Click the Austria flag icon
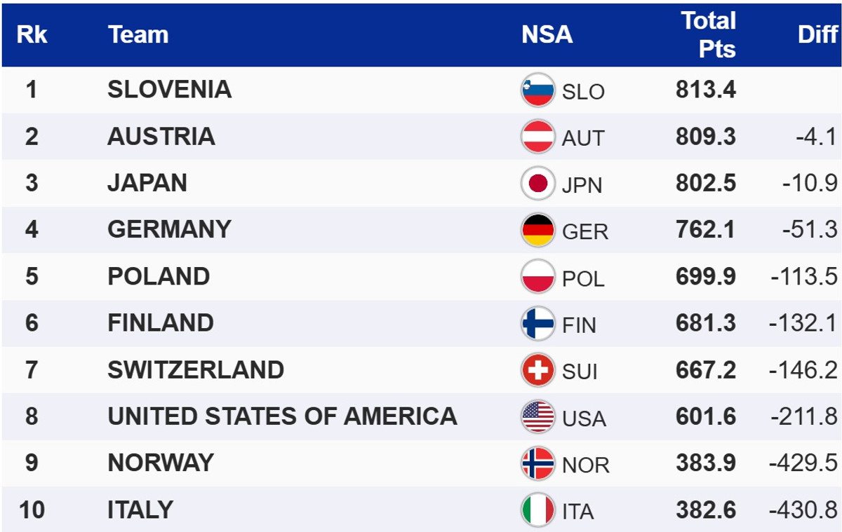This screenshot has height=532, width=842. (537, 137)
